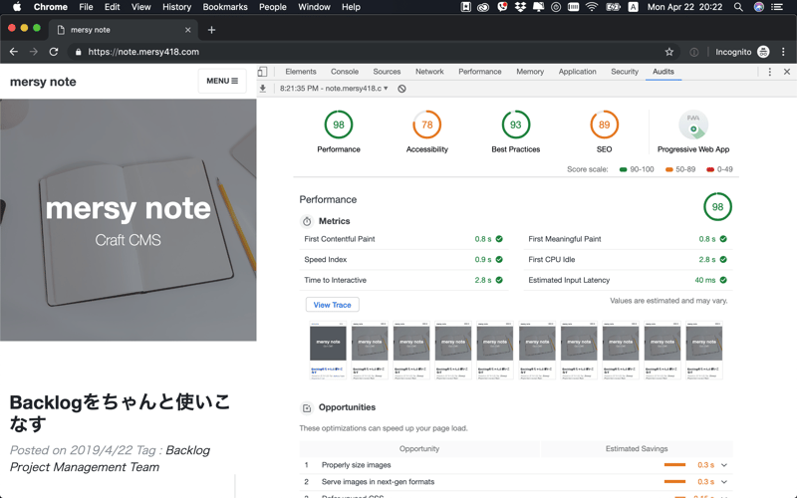Bookmark this page with the star icon

click(668, 52)
